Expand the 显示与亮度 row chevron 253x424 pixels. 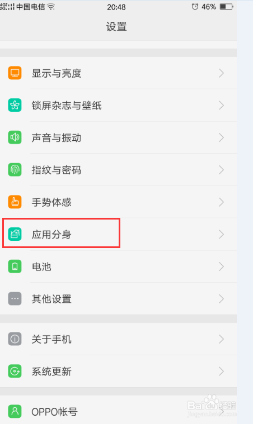click(x=221, y=73)
